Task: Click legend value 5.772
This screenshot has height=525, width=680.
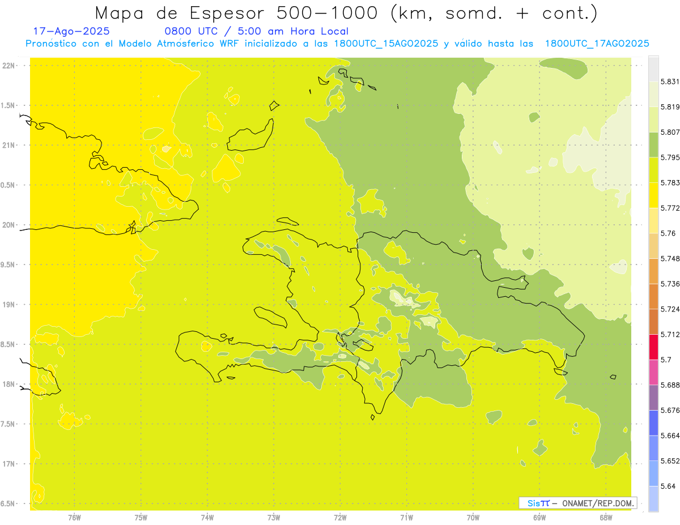Action: pyautogui.click(x=670, y=208)
